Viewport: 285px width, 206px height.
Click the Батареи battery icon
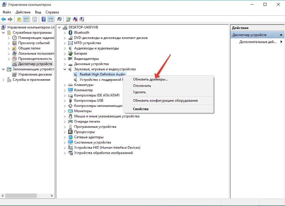coord(70,53)
